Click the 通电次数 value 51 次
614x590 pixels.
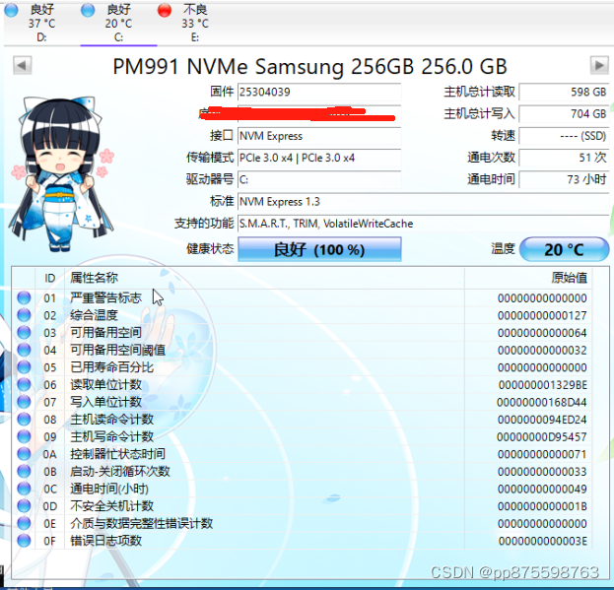point(565,158)
